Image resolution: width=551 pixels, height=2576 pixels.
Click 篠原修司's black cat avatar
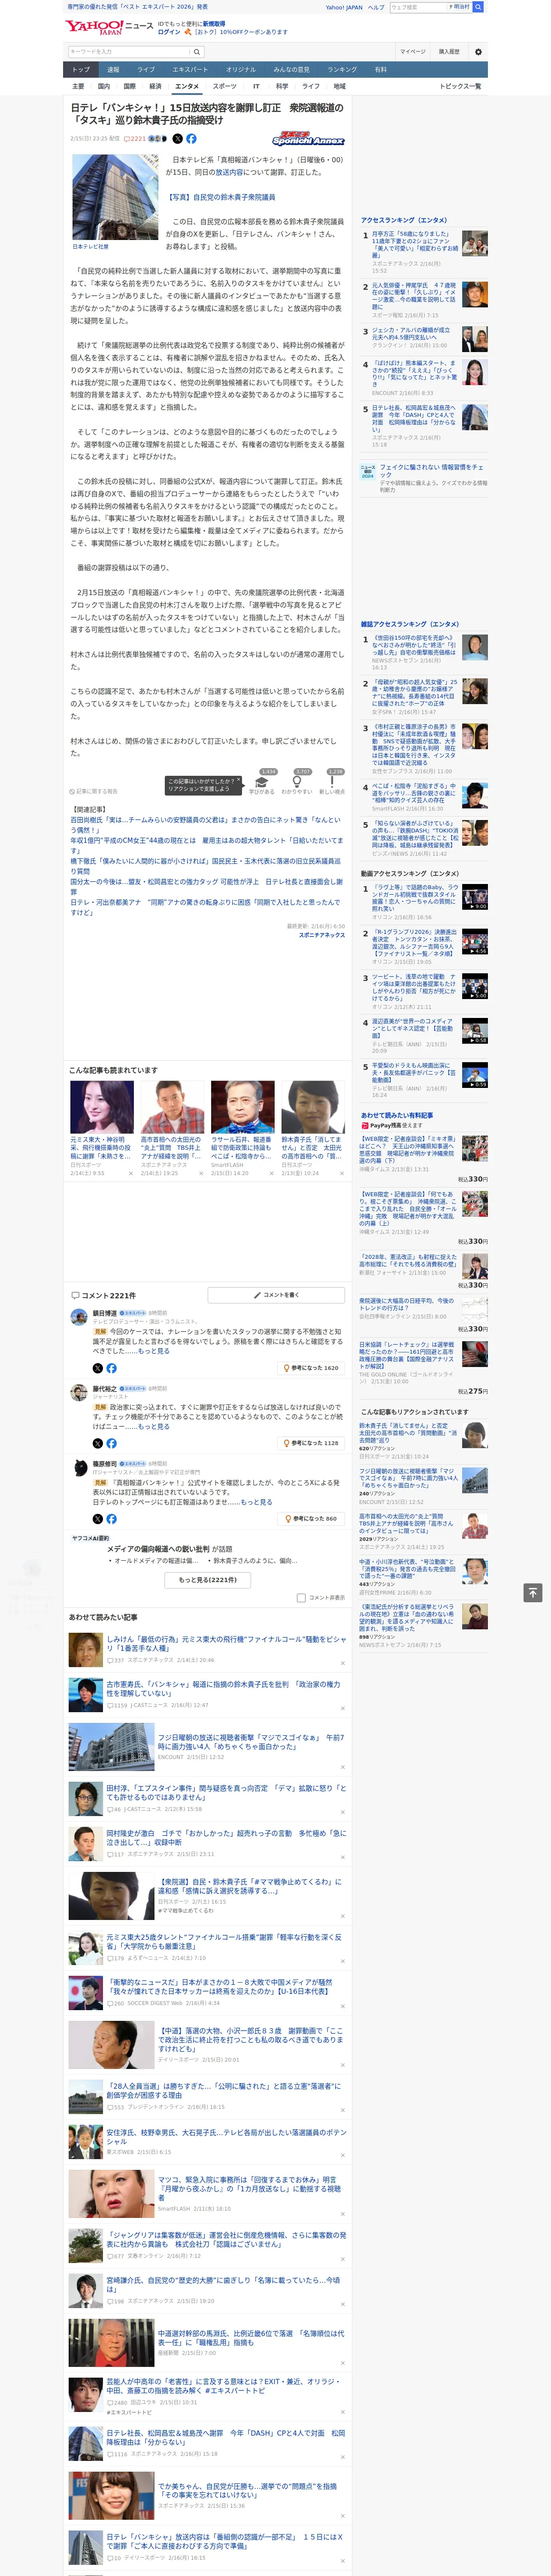79,1467
